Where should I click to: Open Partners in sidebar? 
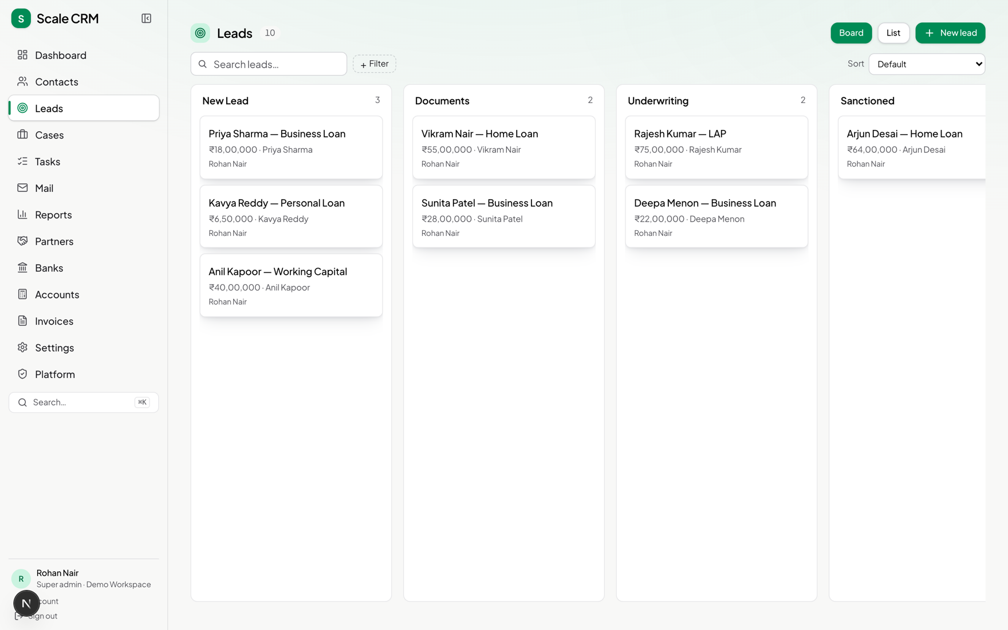[84, 241]
